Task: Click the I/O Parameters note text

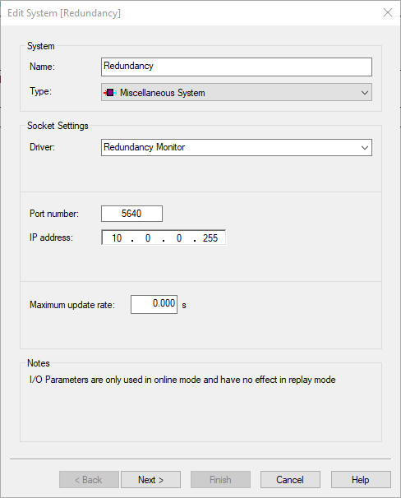Action: (x=182, y=380)
